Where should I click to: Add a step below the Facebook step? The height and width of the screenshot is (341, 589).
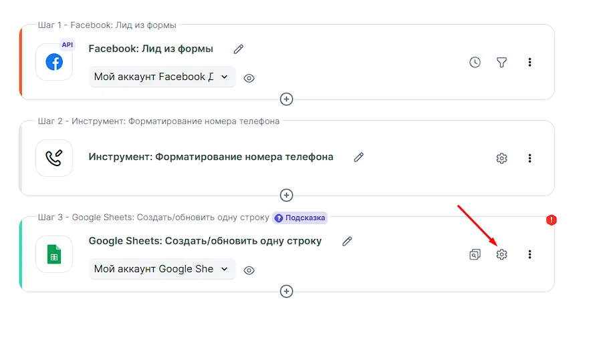pyautogui.click(x=286, y=99)
